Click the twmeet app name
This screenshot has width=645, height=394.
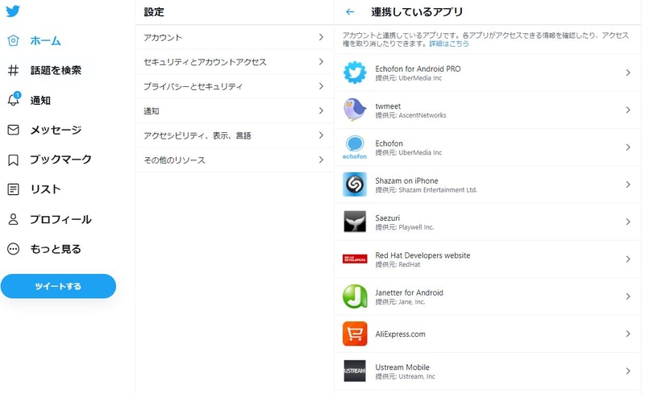388,106
